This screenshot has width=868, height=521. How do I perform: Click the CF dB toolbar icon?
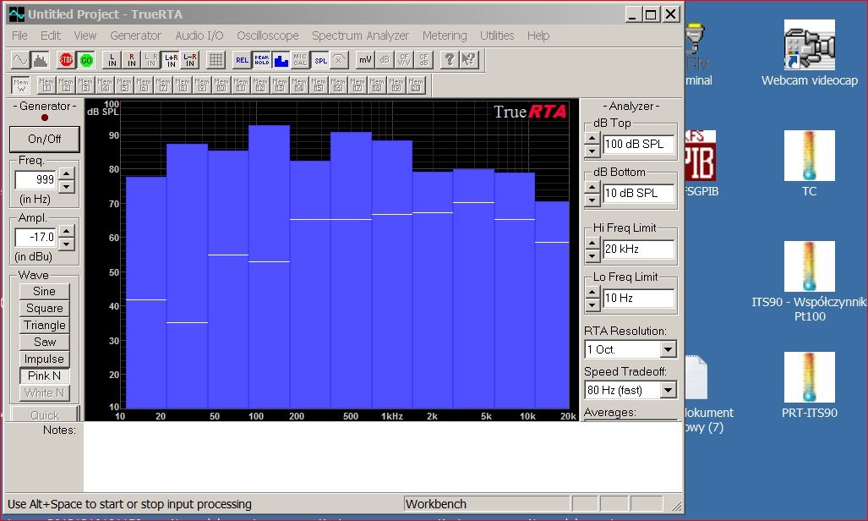pos(423,60)
